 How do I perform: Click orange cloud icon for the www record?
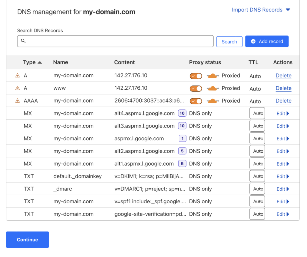(x=213, y=88)
